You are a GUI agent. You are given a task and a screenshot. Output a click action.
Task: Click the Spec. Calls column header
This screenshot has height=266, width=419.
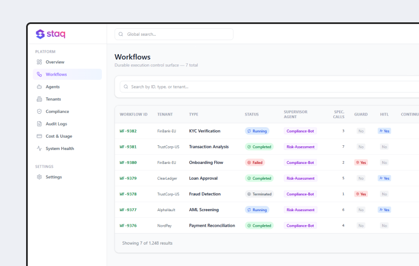[x=339, y=114]
